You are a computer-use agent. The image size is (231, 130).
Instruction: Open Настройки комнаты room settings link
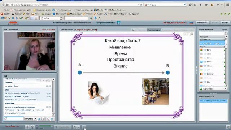click(105, 23)
